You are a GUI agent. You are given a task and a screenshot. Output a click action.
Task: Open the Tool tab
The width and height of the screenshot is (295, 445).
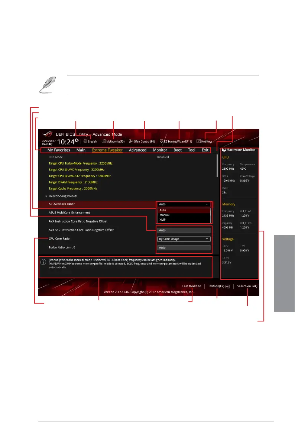point(192,150)
